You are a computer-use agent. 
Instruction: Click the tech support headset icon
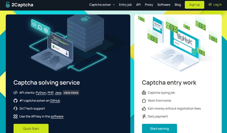tap(16, 108)
